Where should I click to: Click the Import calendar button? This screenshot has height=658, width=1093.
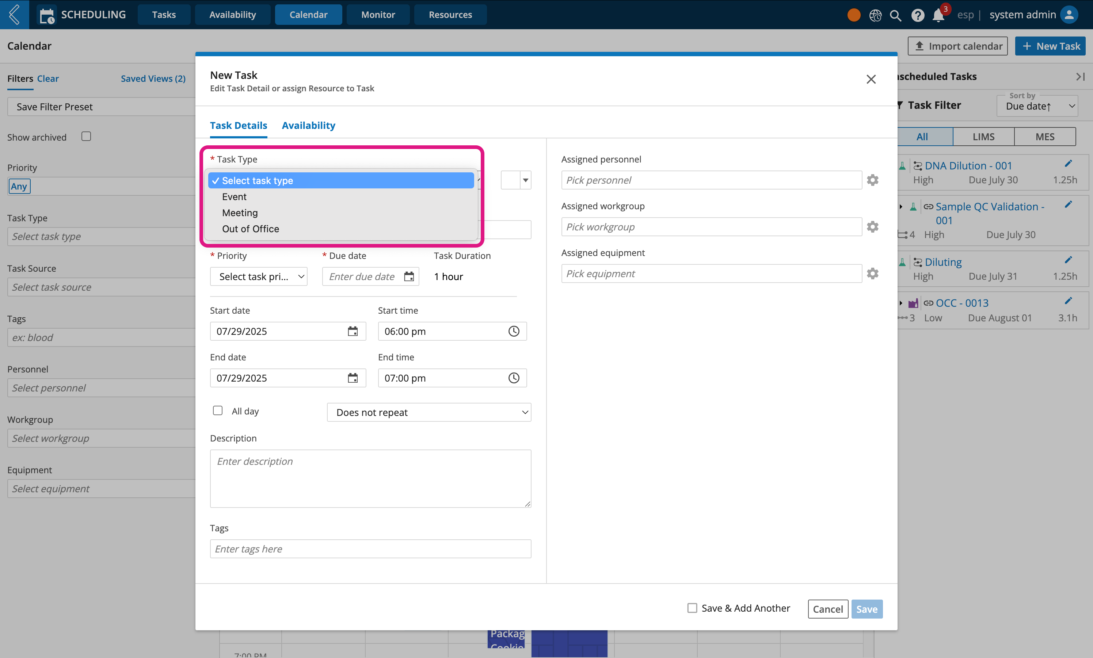coord(958,46)
